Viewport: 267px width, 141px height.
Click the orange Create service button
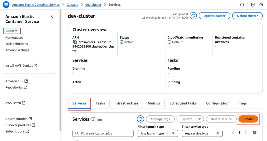tap(248, 119)
